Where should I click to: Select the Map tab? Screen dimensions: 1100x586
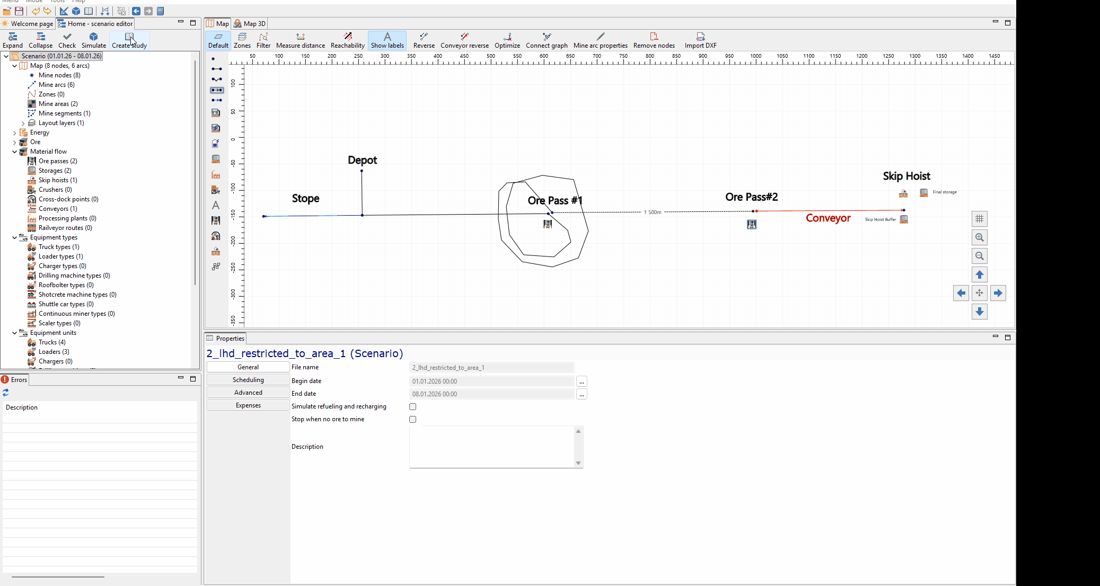pos(218,23)
